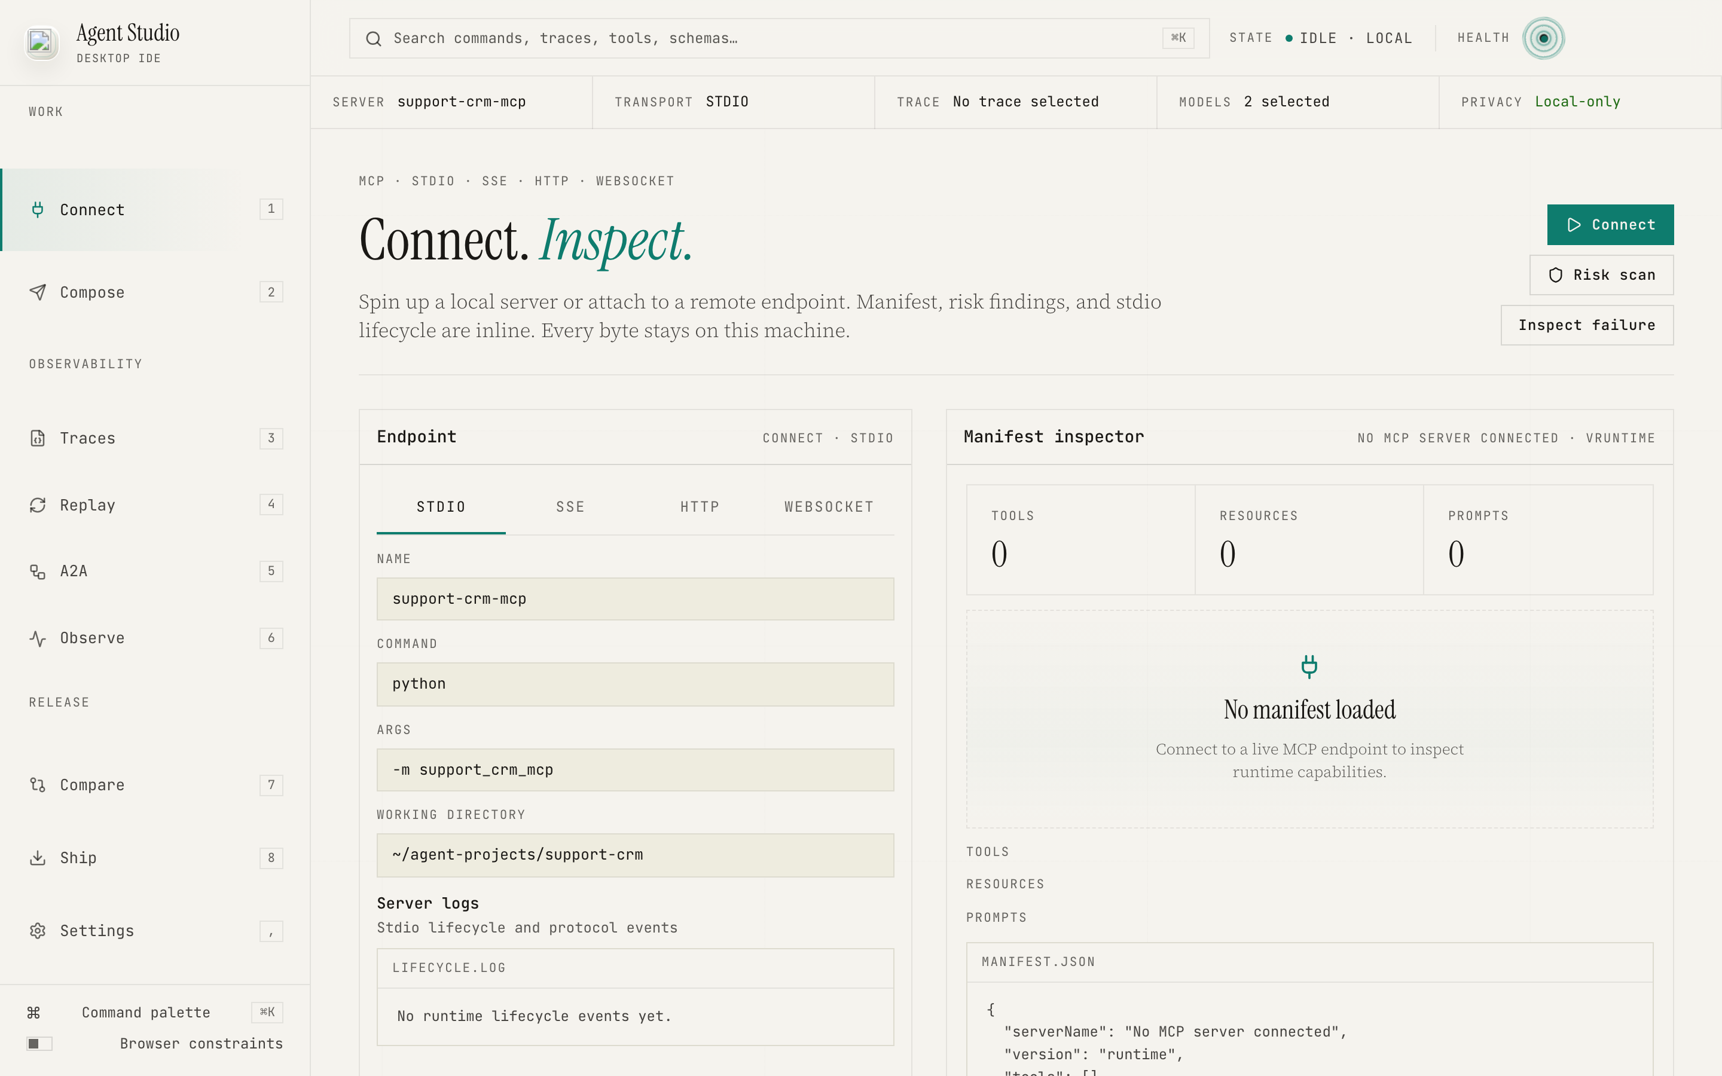Click the PRIVACY Local-only cell
The image size is (1722, 1076).
(x=1580, y=102)
